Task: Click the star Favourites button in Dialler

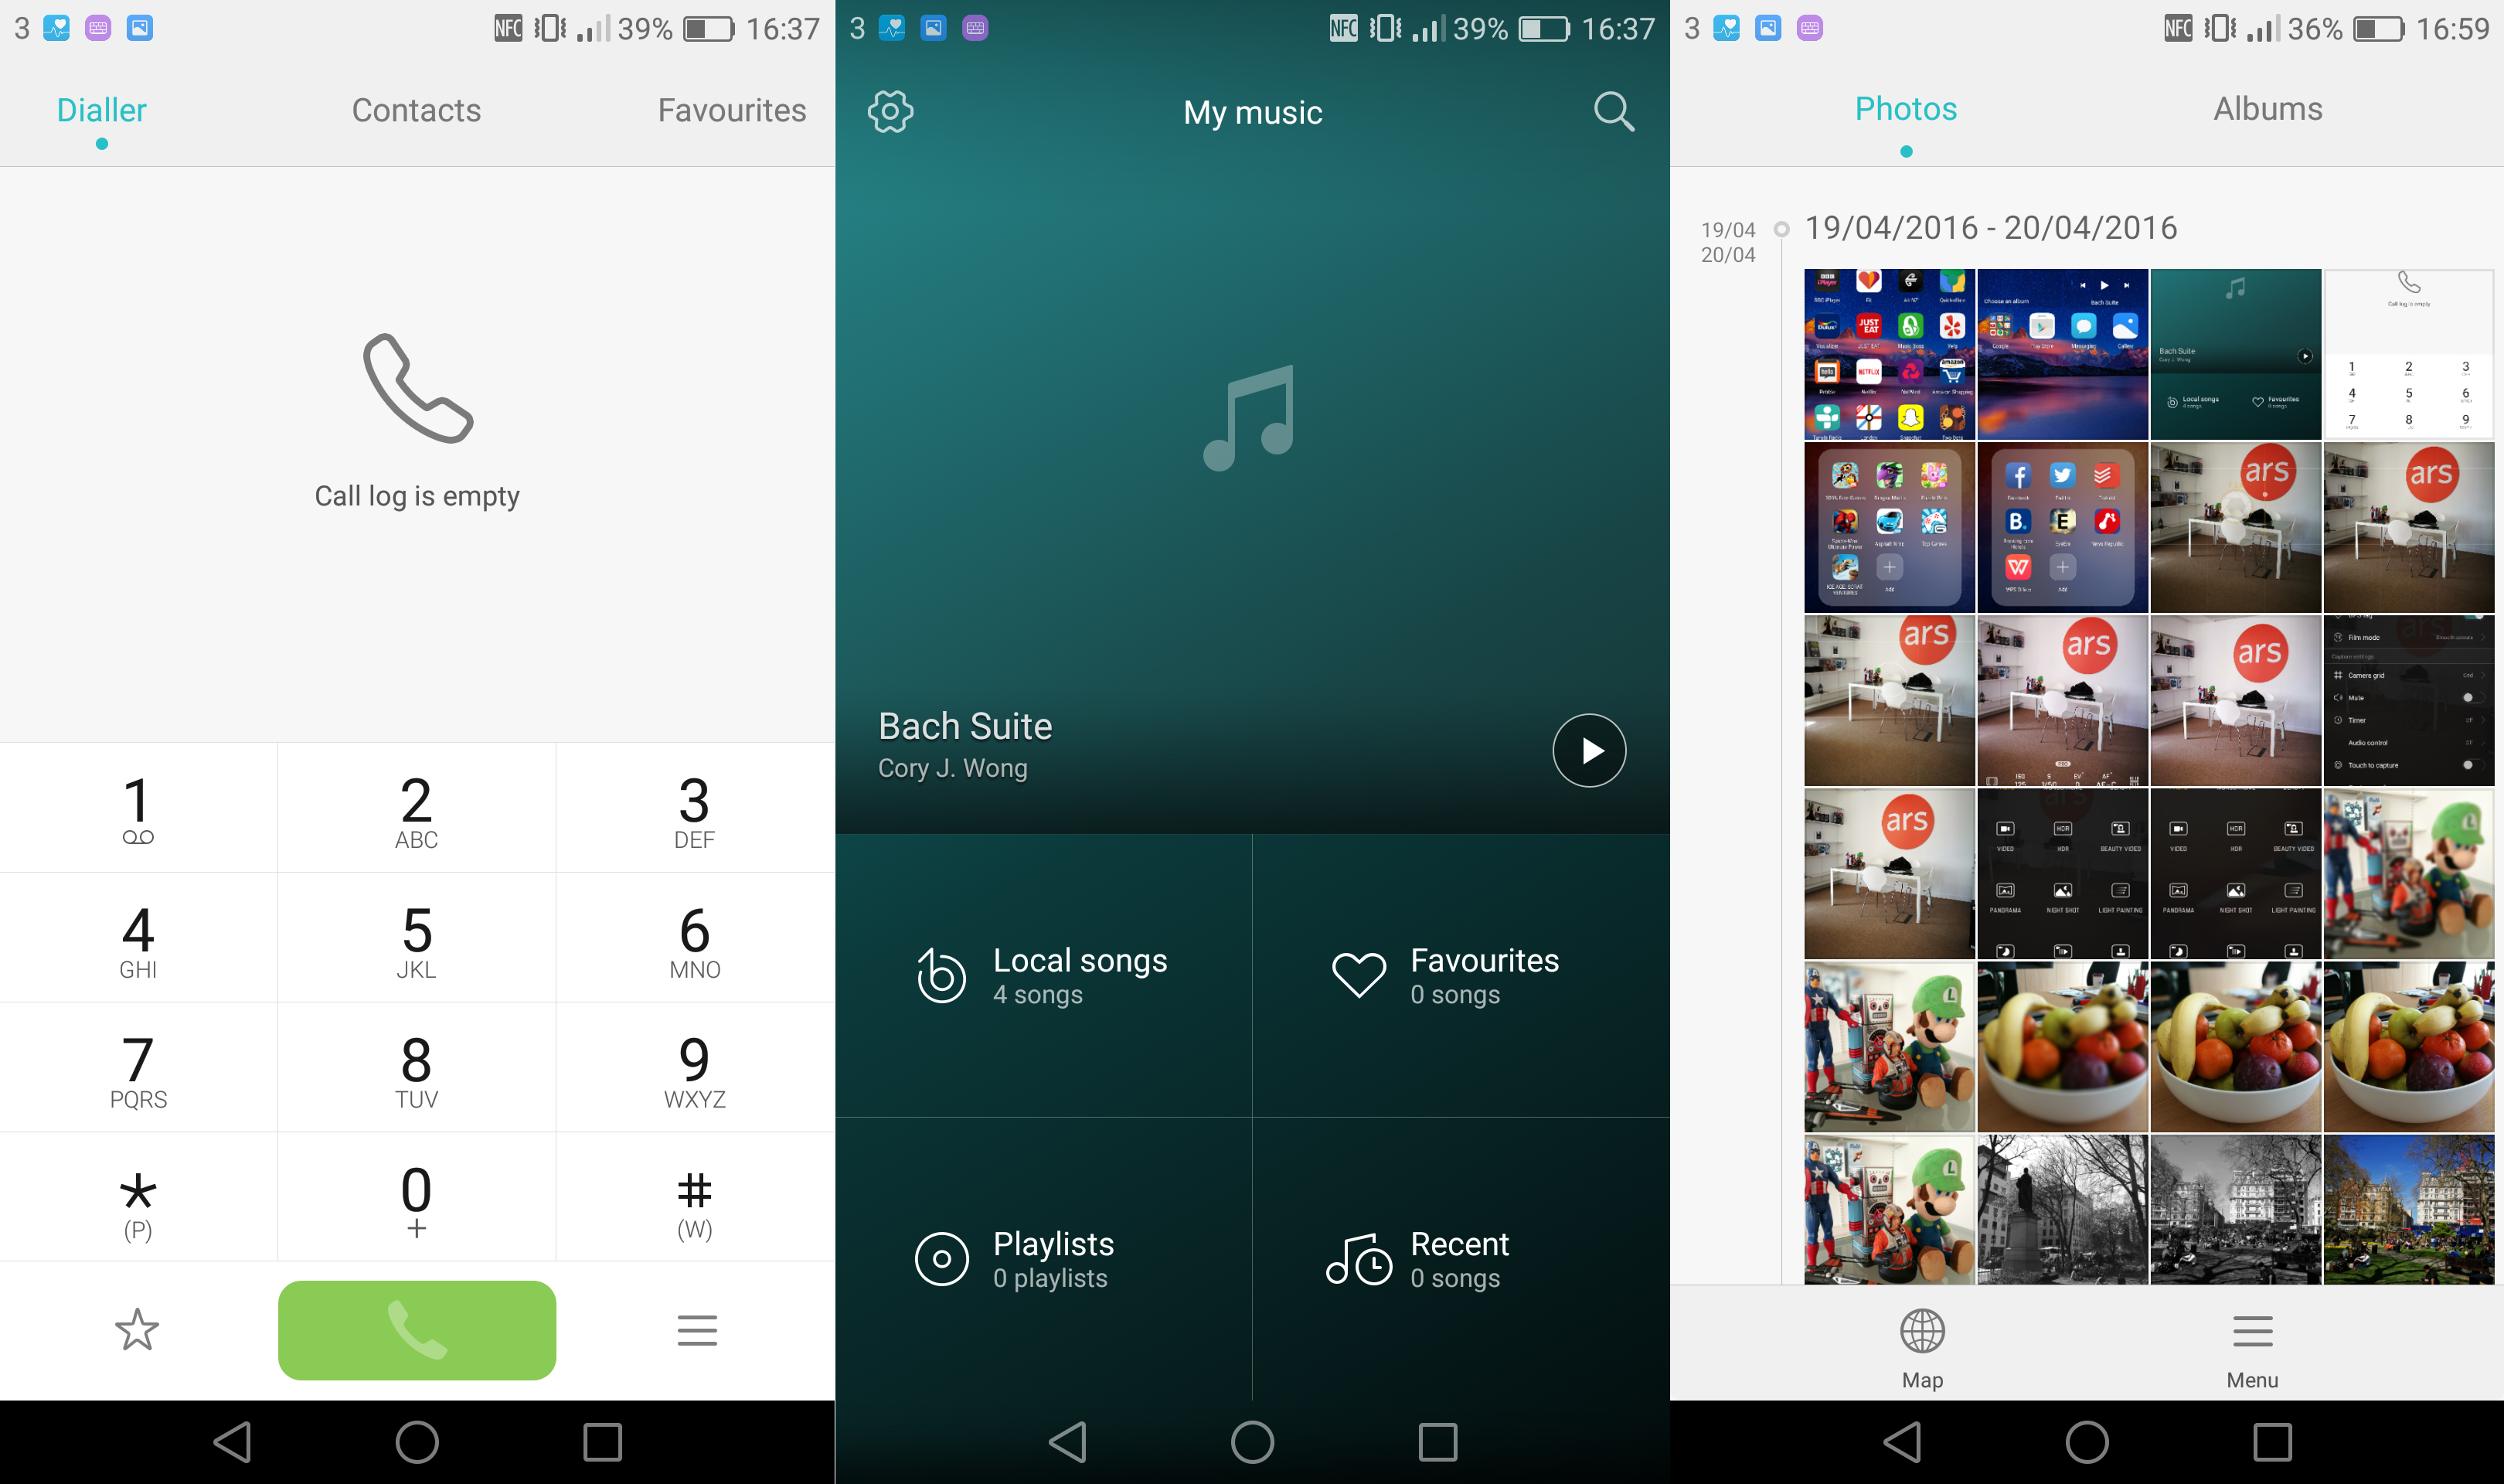Action: 136,1329
